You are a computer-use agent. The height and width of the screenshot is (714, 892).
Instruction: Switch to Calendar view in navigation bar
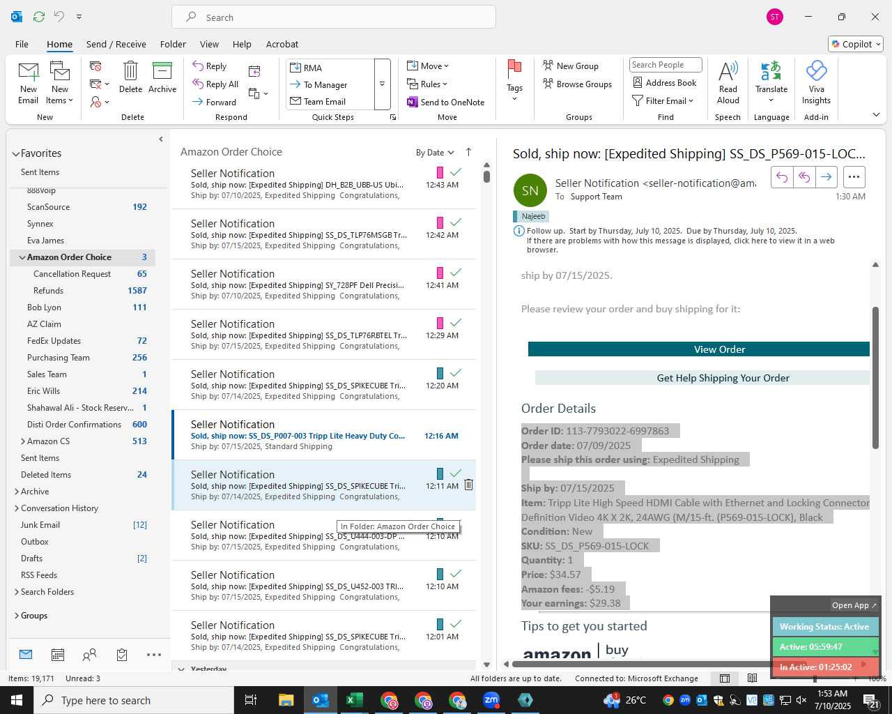tap(58, 655)
